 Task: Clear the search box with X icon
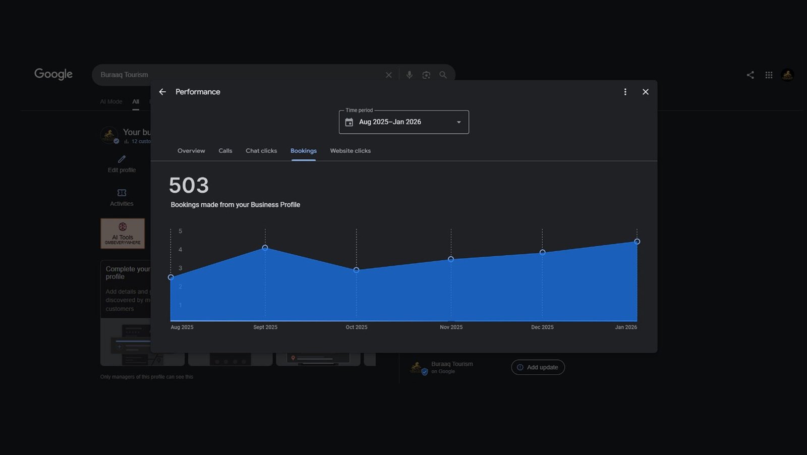[389, 75]
